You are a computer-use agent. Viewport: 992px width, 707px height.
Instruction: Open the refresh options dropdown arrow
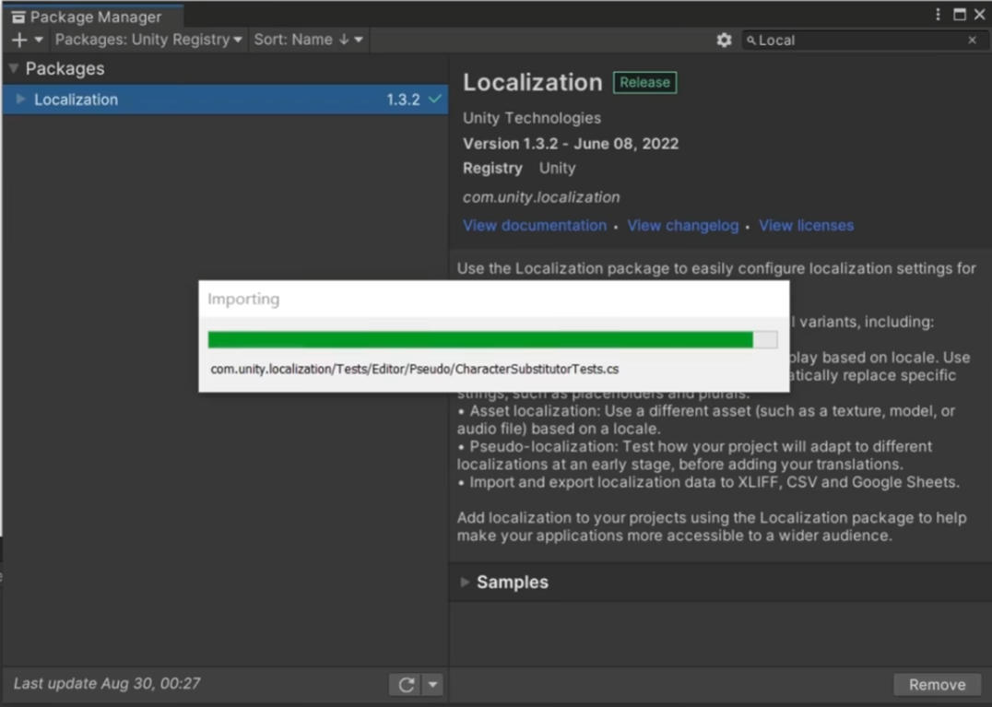click(432, 684)
